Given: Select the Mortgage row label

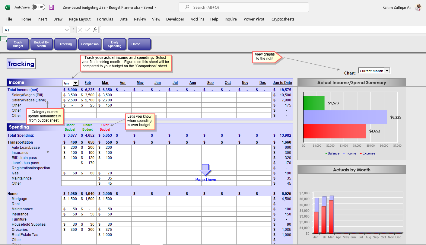Looking at the screenshot, I should click(x=19, y=199).
